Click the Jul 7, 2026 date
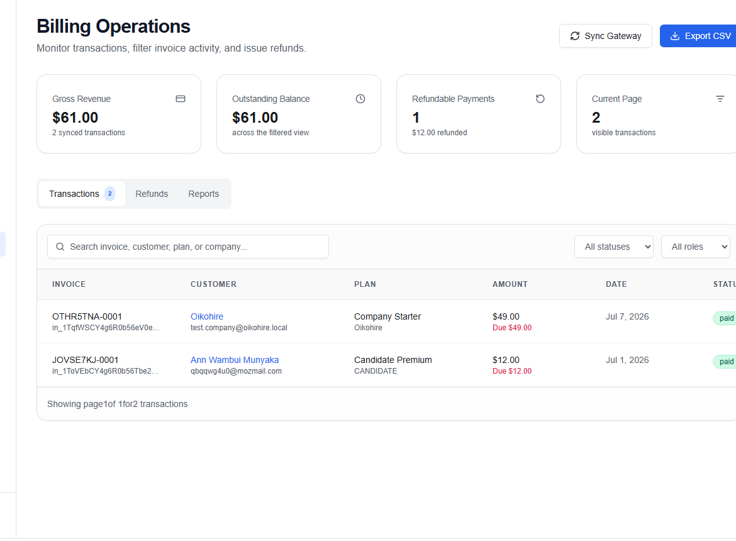 click(x=628, y=316)
